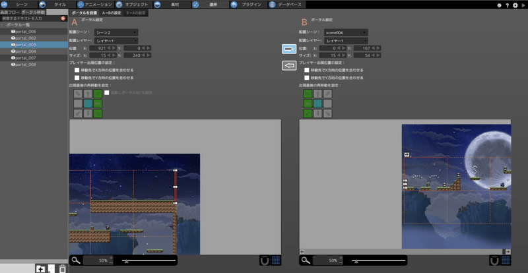Viewport: 528px width, 273px height.
Task: Enable portal B Y方向の位置を合わせる checkbox
Action: point(307,78)
